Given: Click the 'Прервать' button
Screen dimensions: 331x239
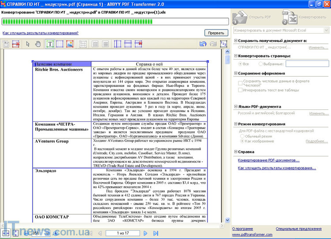Looking at the screenshot, I should point(216,33).
